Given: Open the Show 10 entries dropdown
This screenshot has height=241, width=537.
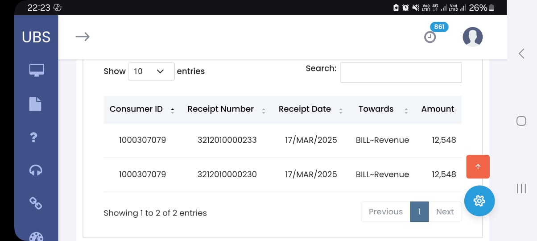Looking at the screenshot, I should (x=151, y=71).
